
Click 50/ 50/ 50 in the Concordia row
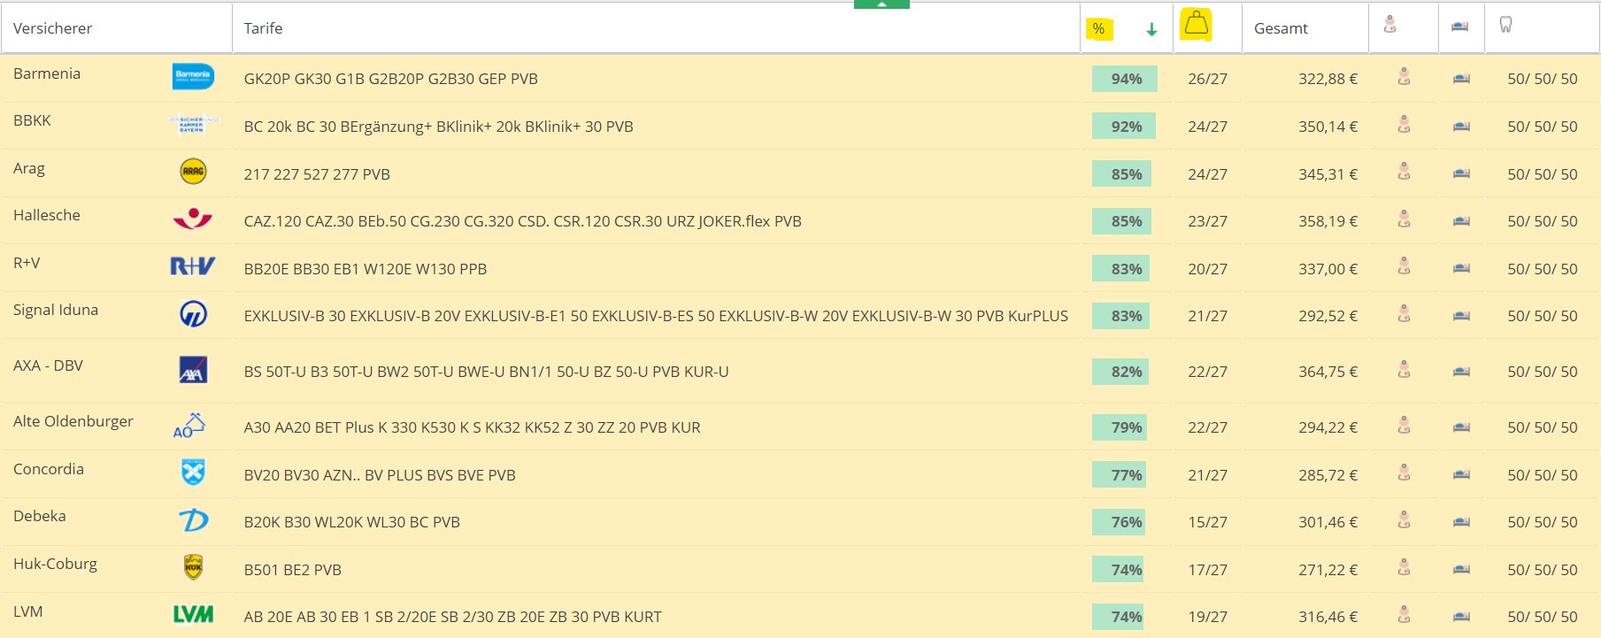1543,475
